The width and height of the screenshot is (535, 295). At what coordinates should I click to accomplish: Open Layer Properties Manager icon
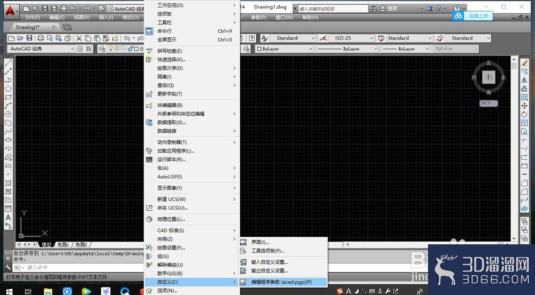(102, 49)
